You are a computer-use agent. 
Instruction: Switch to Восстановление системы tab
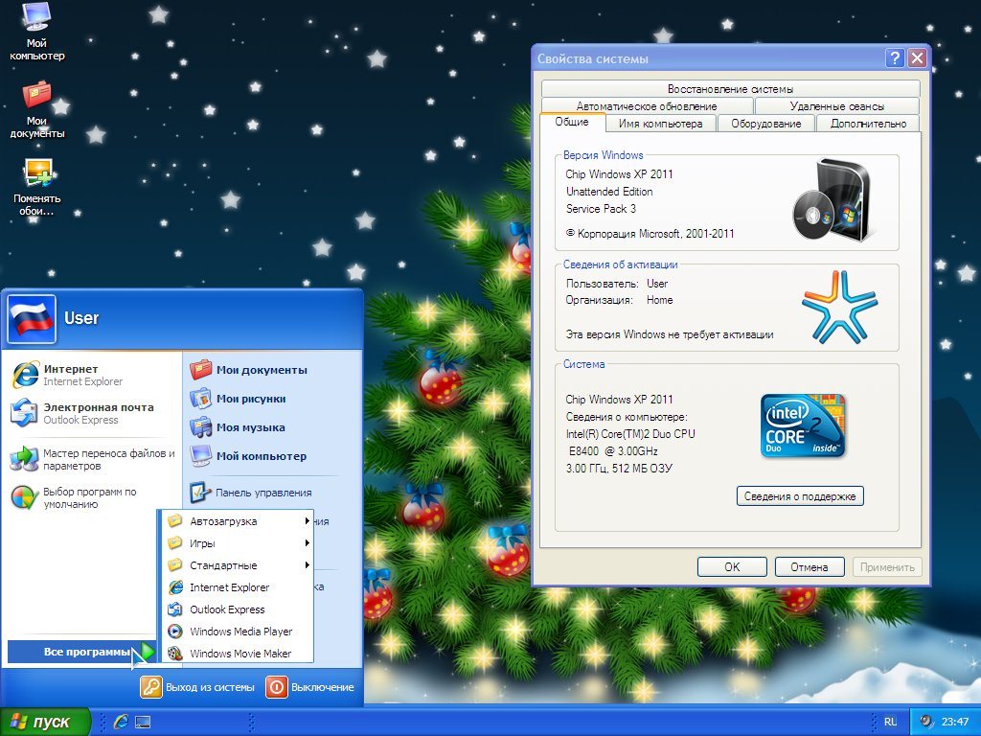730,89
